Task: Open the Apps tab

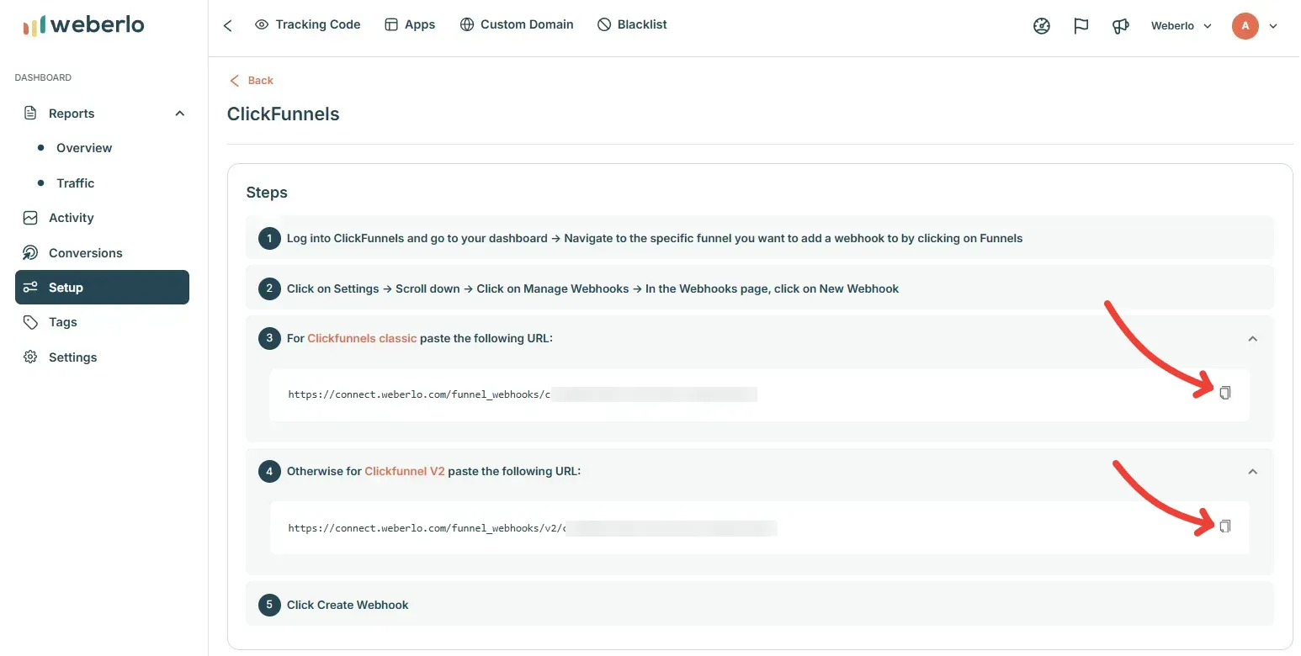Action: coord(410,24)
